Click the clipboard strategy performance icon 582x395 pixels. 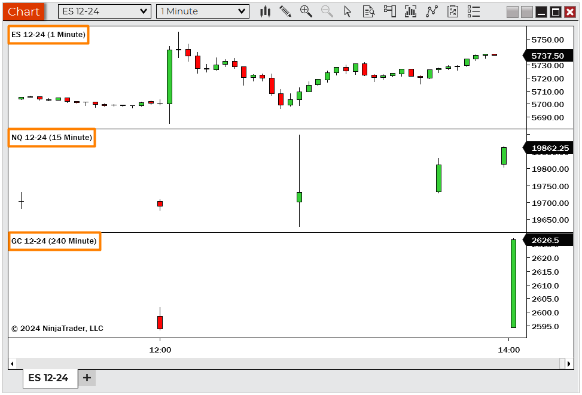click(452, 11)
